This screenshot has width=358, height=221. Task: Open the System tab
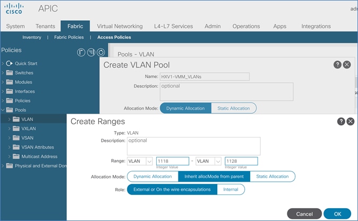[x=15, y=26]
